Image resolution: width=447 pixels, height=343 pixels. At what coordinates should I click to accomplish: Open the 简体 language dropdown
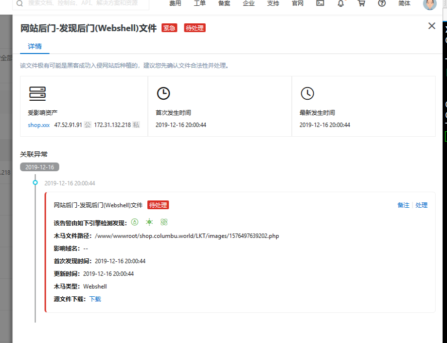click(x=404, y=3)
